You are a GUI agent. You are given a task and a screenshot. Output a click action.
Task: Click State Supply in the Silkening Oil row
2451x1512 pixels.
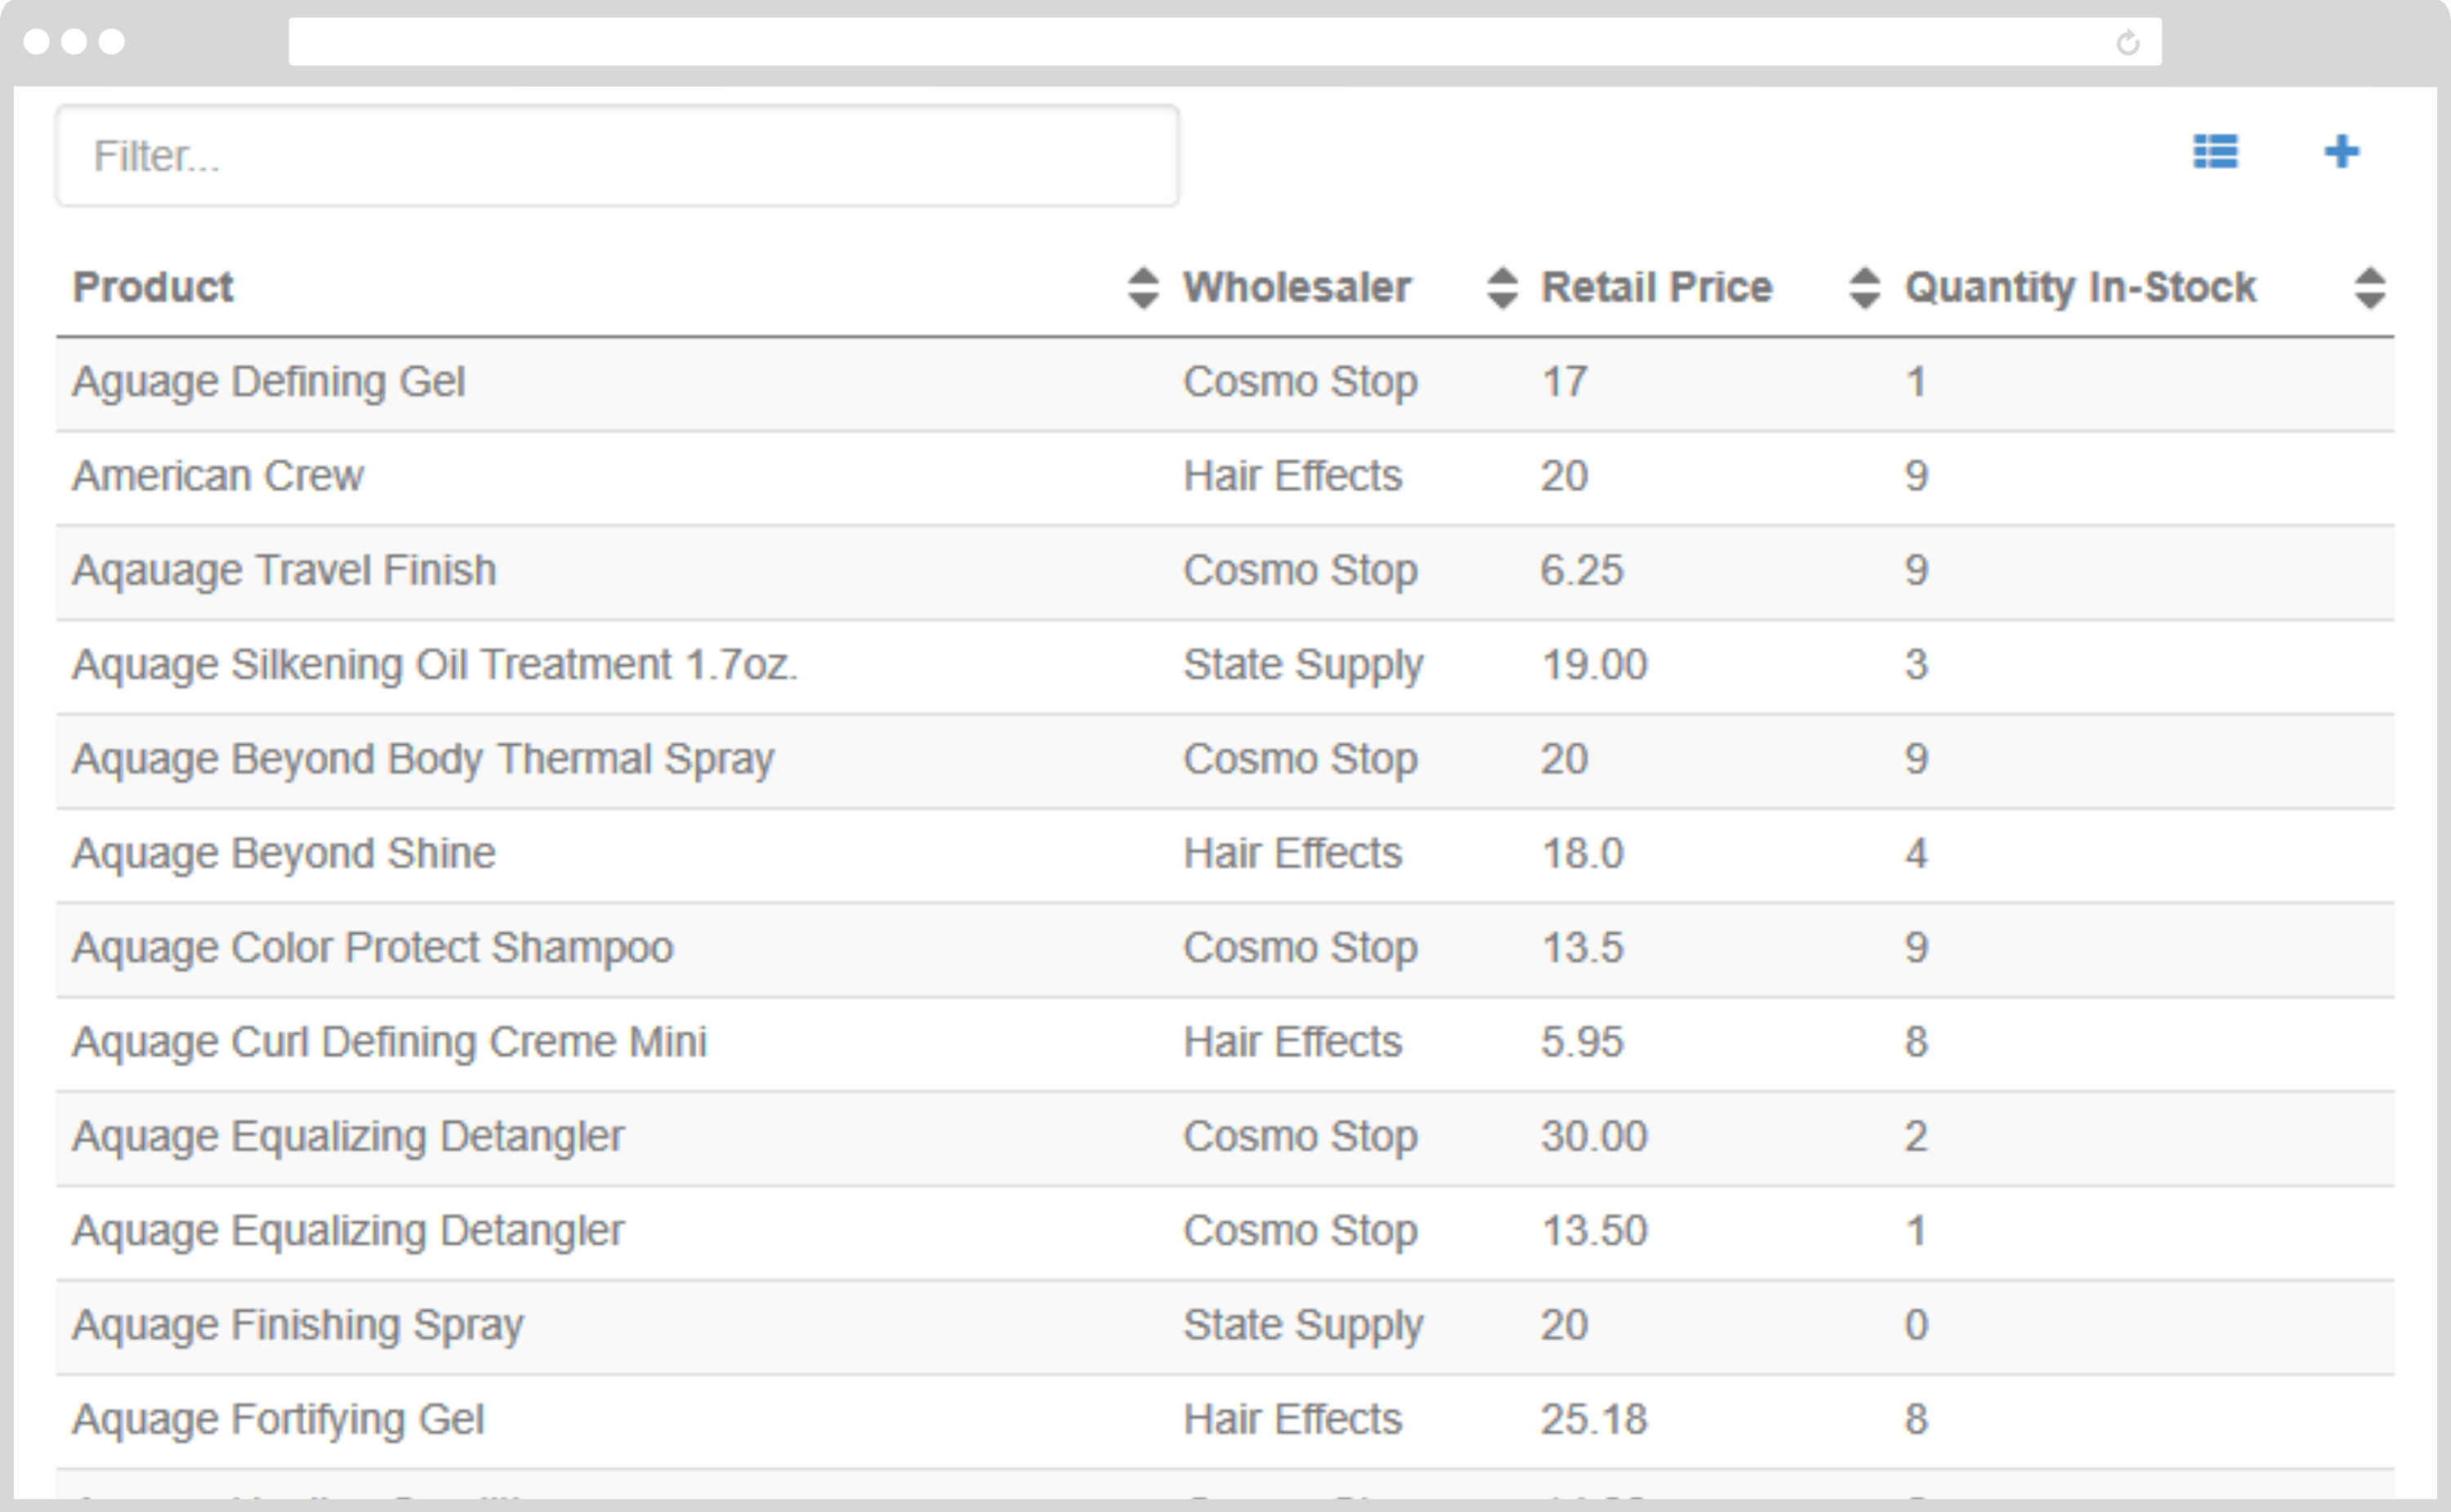coord(1303,667)
